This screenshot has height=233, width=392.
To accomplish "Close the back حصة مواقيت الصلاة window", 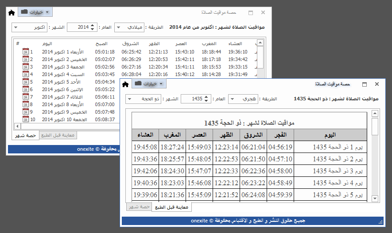I will pyautogui.click(x=263, y=12).
